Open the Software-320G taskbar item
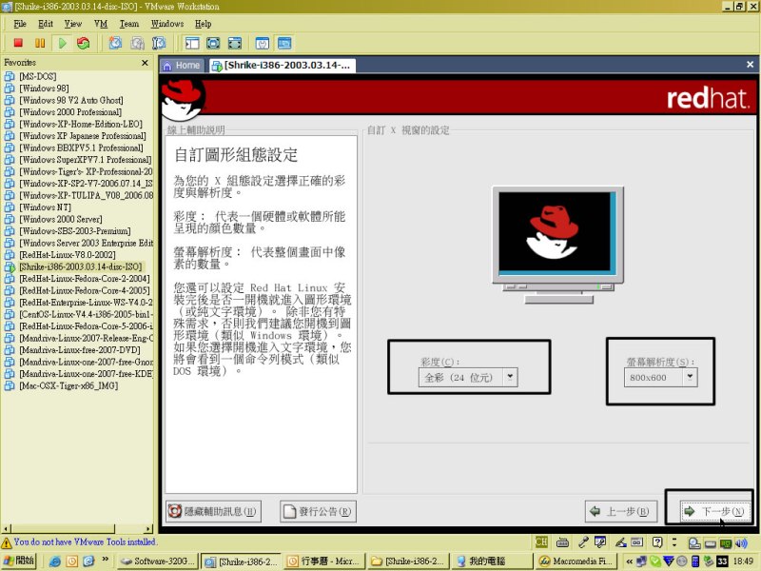This screenshot has width=761, height=571. (158, 561)
